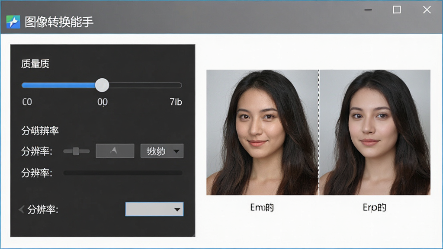Close the 图像转换能手 window
Screen dimensions: 443x249
[427, 10]
